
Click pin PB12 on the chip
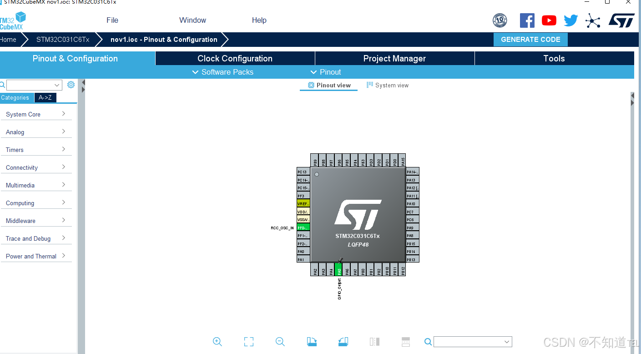pos(403,269)
